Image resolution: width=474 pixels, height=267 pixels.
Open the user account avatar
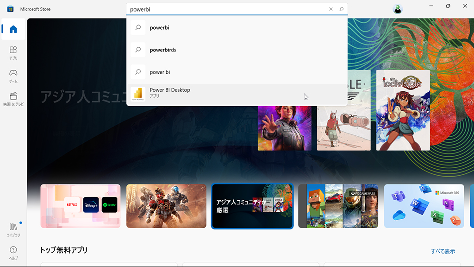pyautogui.click(x=398, y=9)
